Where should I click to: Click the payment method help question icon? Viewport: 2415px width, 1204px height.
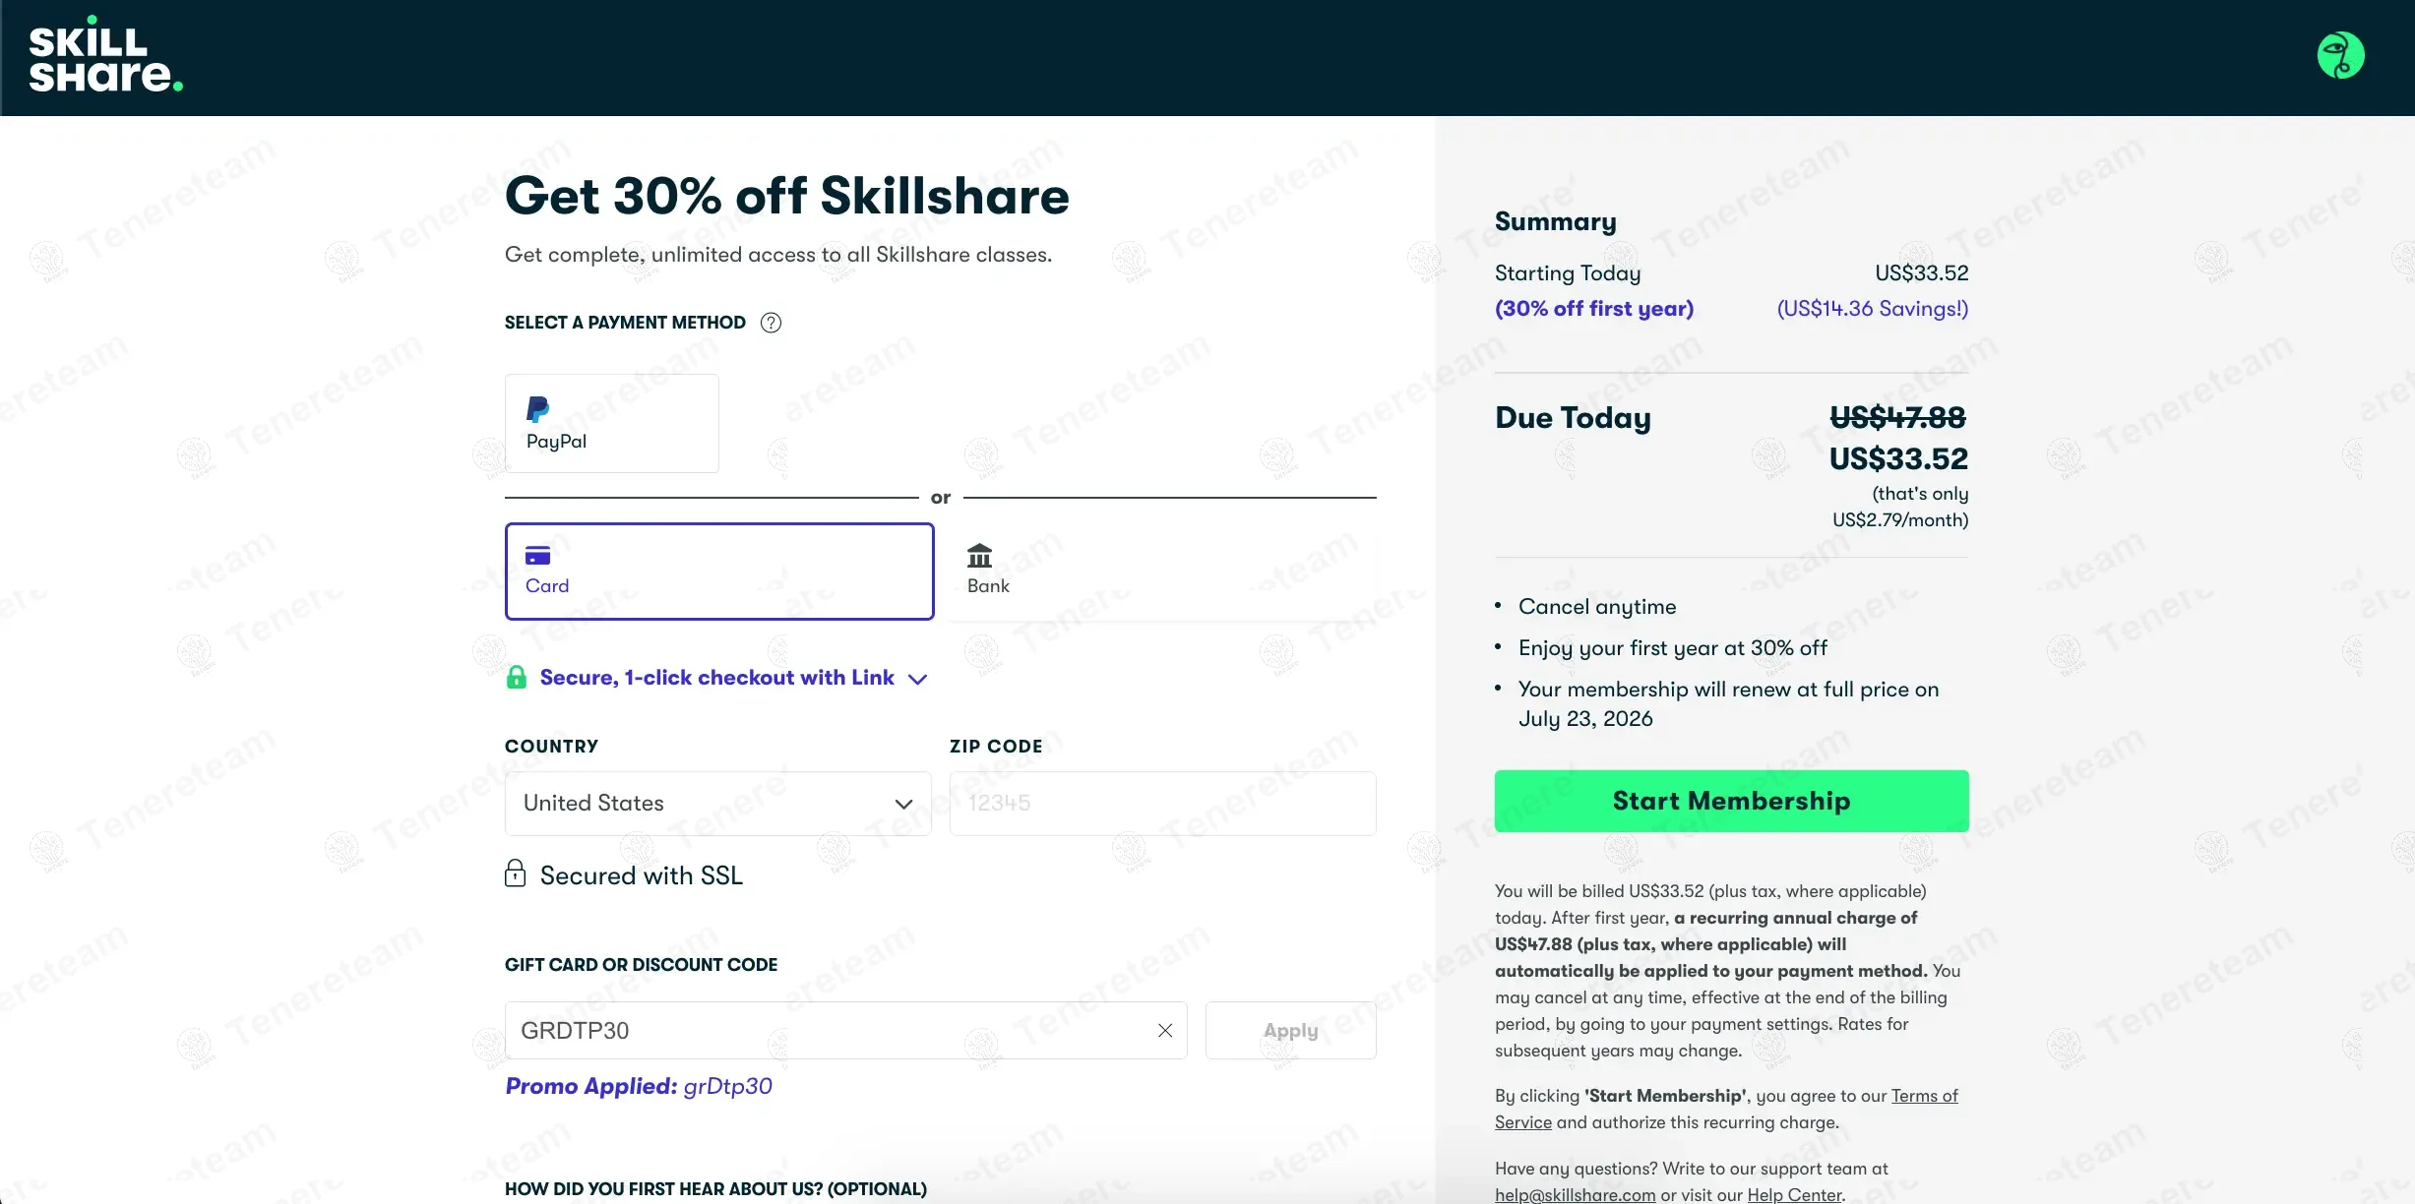click(771, 323)
